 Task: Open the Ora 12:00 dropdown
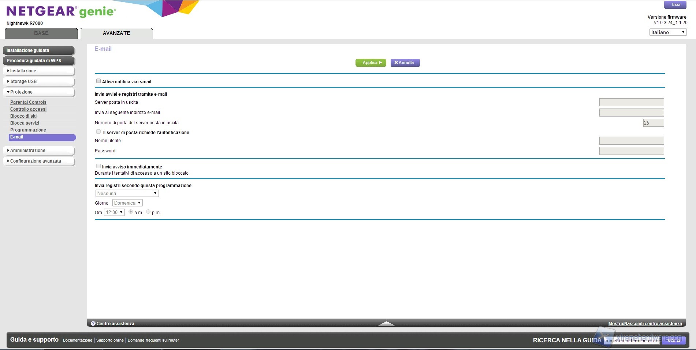[x=114, y=212]
